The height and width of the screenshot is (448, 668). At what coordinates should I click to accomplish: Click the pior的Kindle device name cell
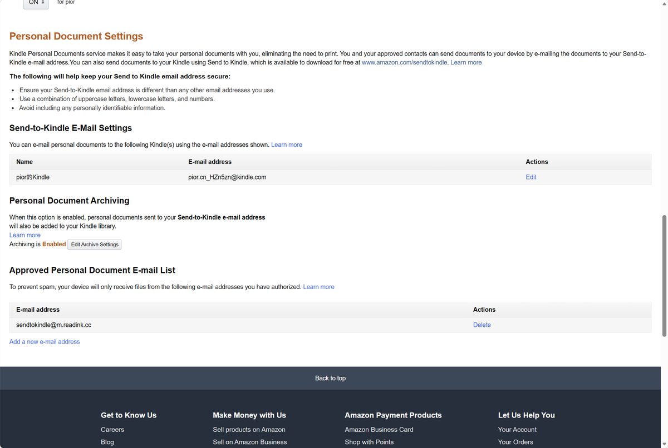(33, 177)
